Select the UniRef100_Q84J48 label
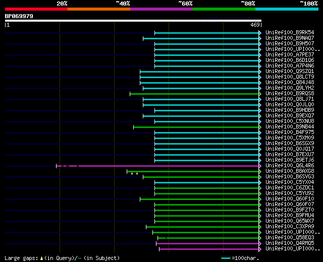The width and height of the screenshot is (323, 262). 290,83
